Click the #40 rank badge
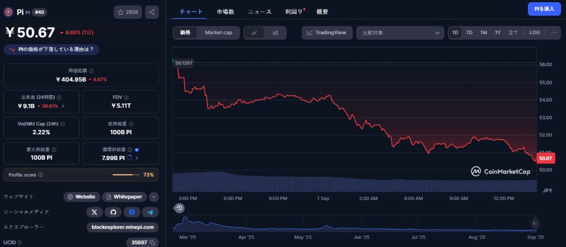Image resolution: width=566 pixels, height=247 pixels. [39, 12]
